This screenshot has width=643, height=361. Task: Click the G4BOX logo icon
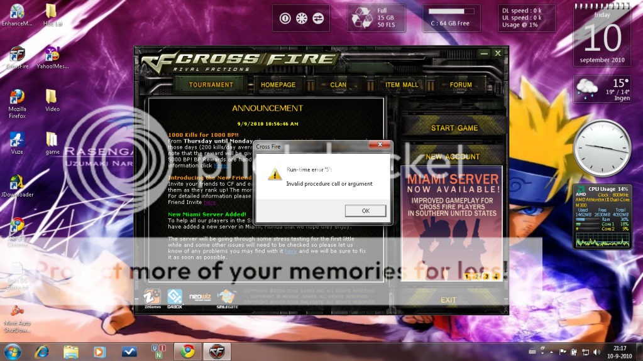pos(174,296)
